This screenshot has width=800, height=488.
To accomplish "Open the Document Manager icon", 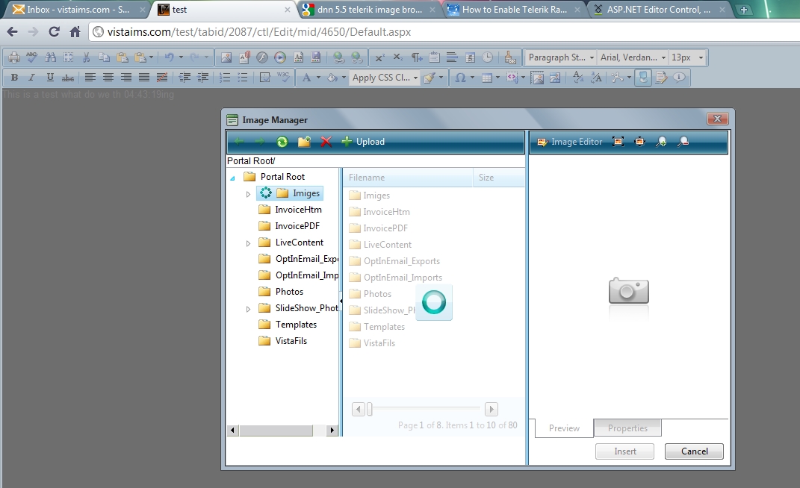I will (x=244, y=57).
